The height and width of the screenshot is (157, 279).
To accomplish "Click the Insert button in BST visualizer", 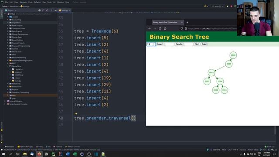I will 160,44.
